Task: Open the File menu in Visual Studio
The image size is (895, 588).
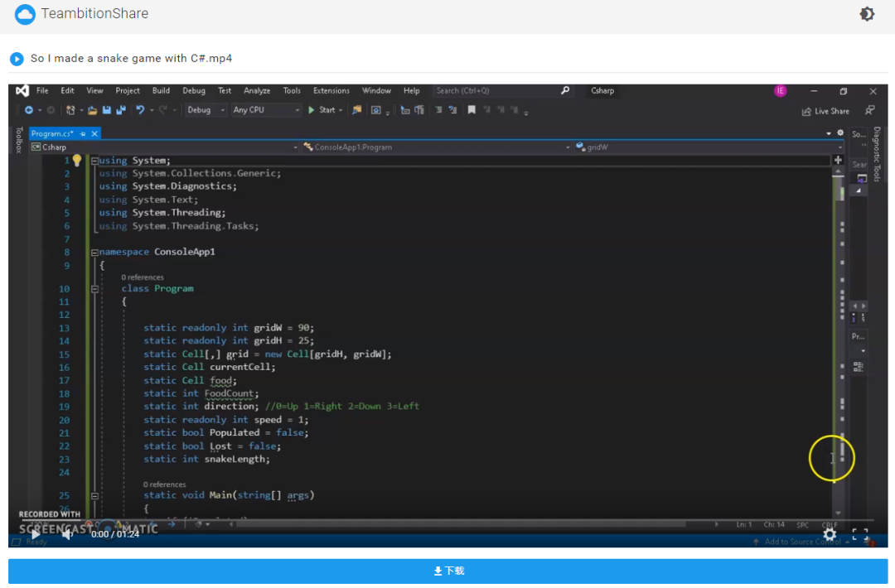Action: (x=42, y=90)
